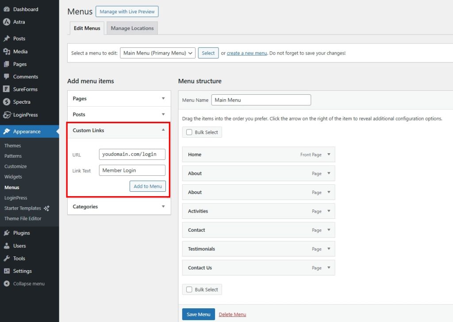Expand the Categories accordion section
This screenshot has width=453, height=322.
click(163, 206)
